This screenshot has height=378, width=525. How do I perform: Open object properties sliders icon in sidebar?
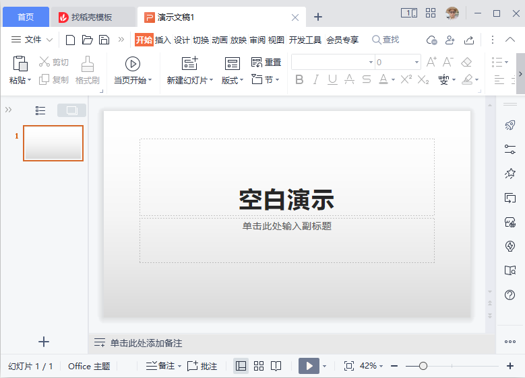tap(510, 149)
